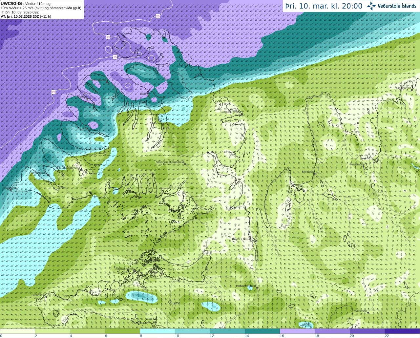Click the legend tick label 10

click(177, 336)
